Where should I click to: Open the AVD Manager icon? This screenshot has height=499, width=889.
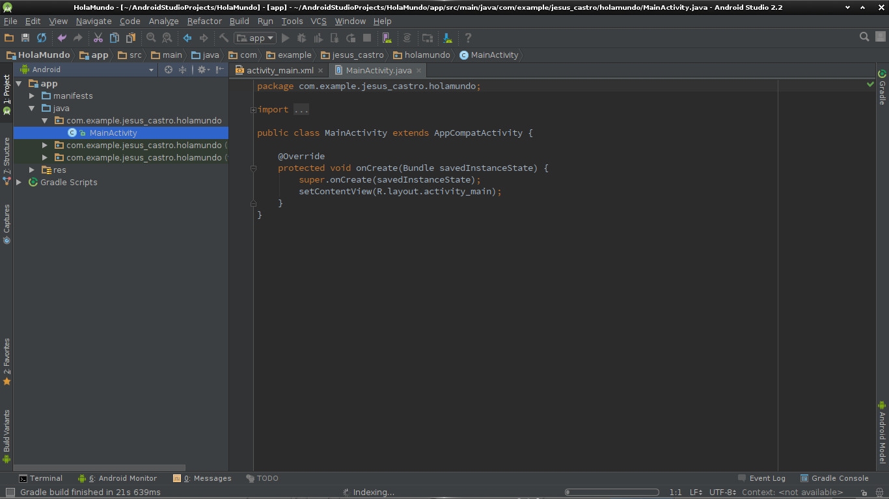coord(387,38)
